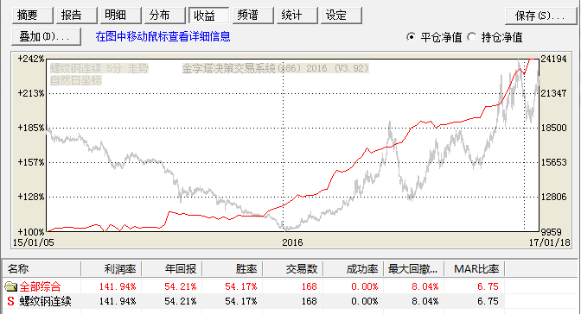Click the 叠加(D)... button
Viewport: 581px width, 314px height.
pos(46,36)
